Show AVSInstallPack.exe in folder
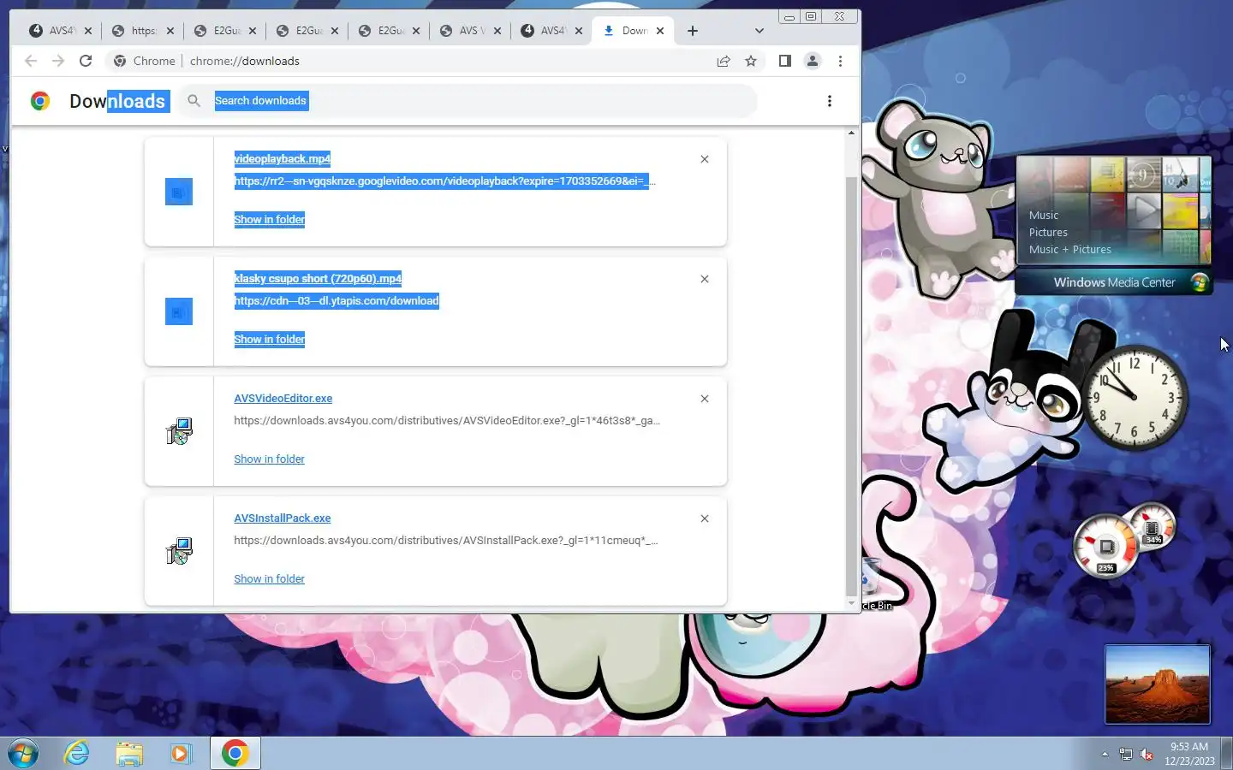The image size is (1233, 770). click(269, 579)
